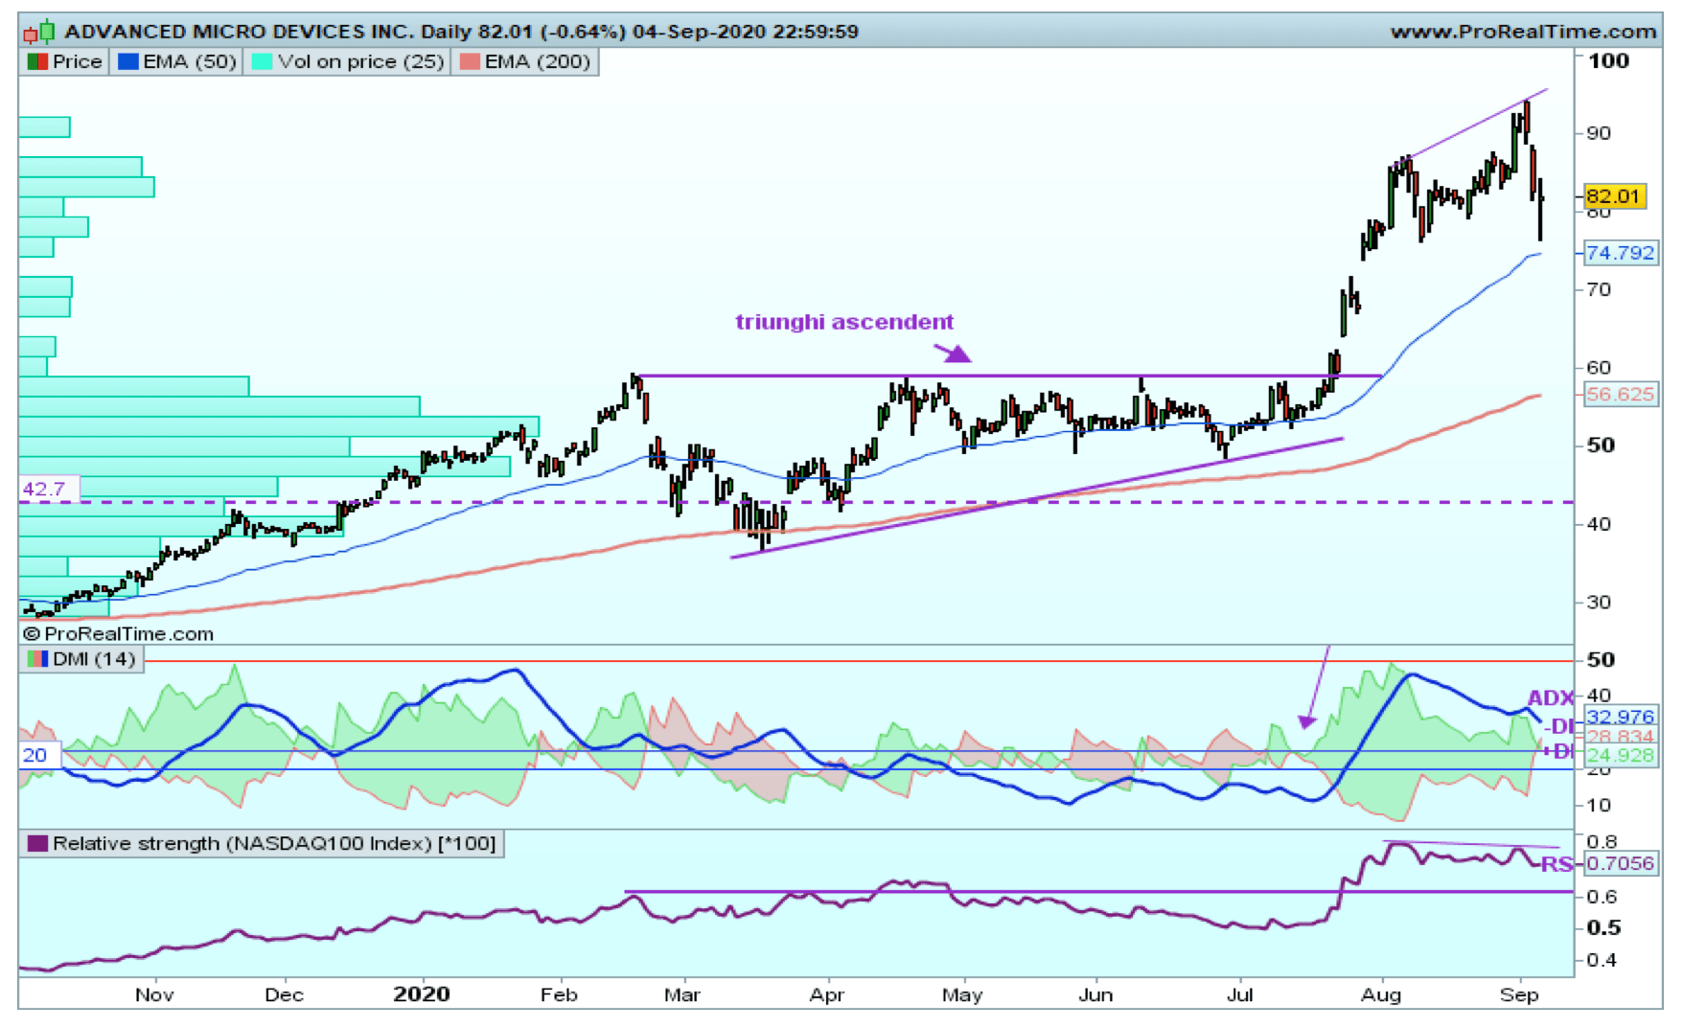The height and width of the screenshot is (1027, 1683).
Task: Click the -DI value tag 28.834
Action: coord(1620,736)
